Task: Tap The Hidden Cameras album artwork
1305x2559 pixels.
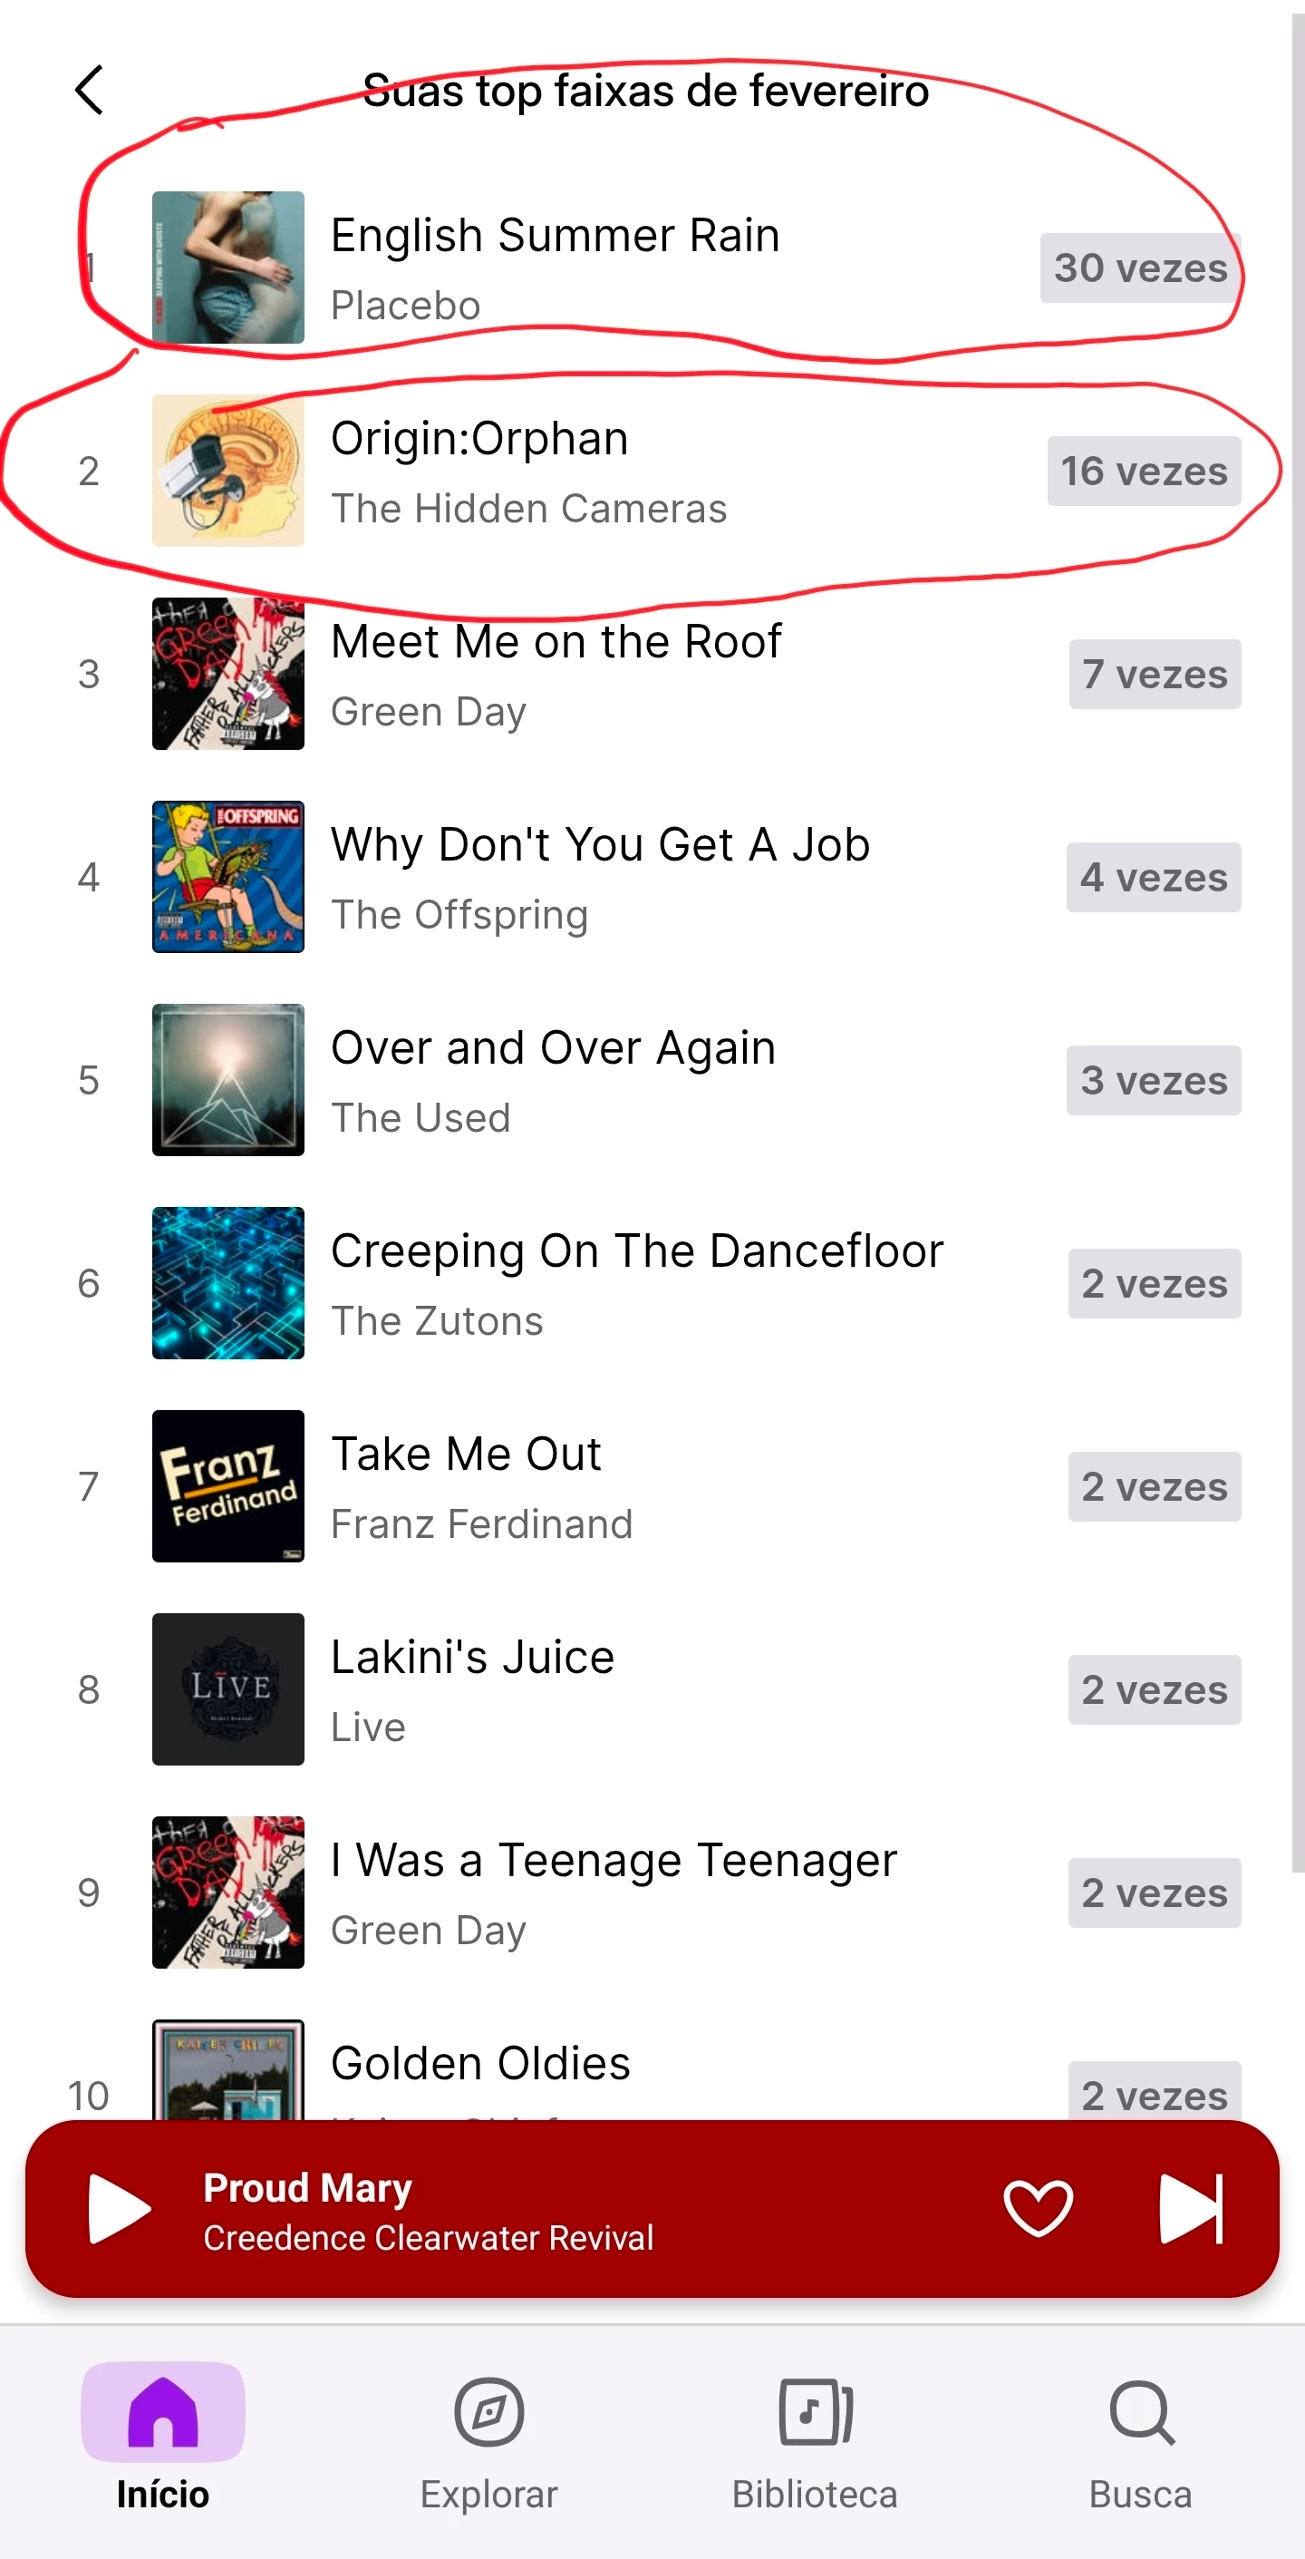Action: (228, 471)
